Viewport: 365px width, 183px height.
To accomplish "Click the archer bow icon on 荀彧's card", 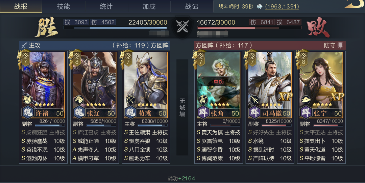I will pos(130,100).
